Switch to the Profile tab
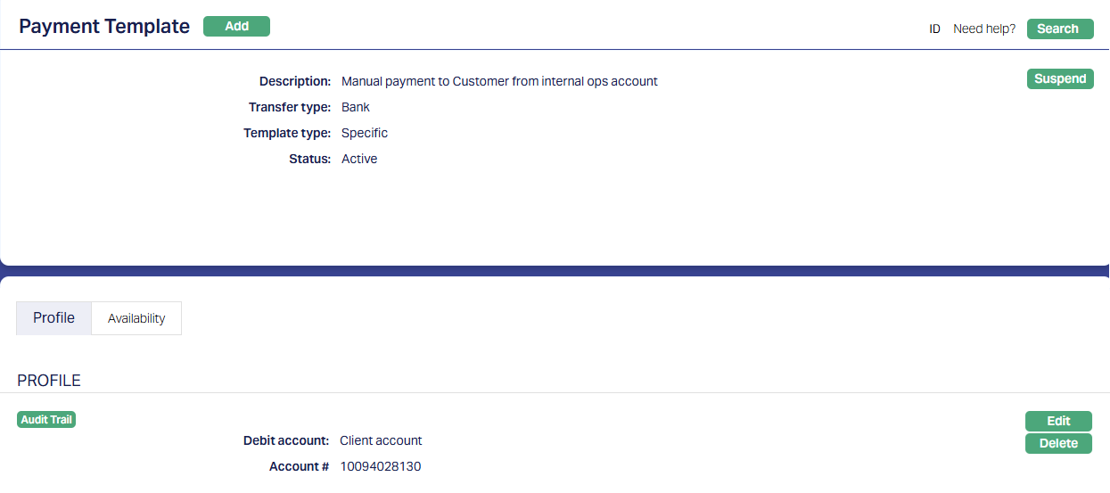This screenshot has height=493, width=1110. pyautogui.click(x=53, y=318)
